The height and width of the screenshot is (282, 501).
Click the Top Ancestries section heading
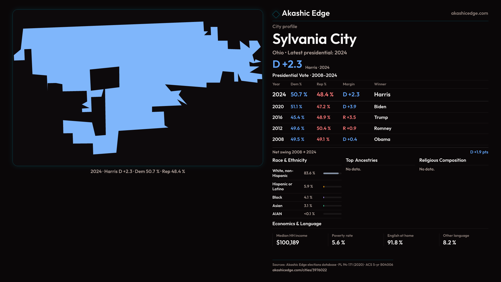pyautogui.click(x=361, y=160)
